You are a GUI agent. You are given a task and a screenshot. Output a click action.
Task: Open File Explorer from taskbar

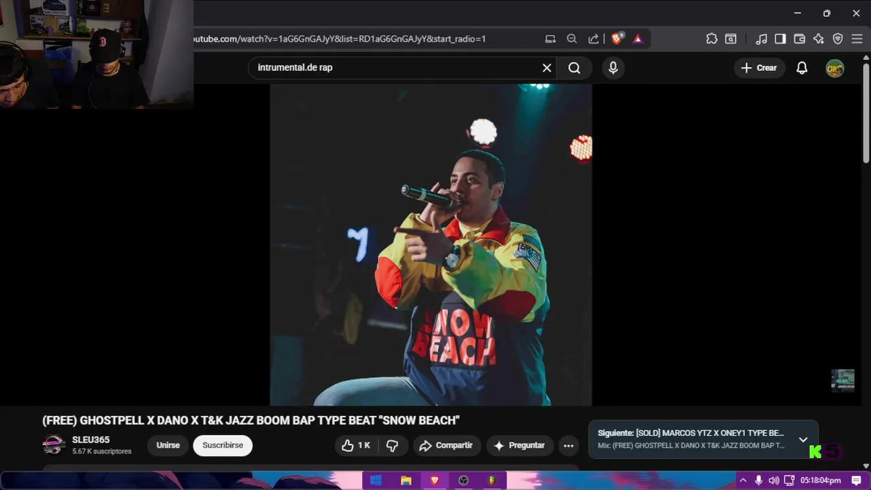pos(406,480)
